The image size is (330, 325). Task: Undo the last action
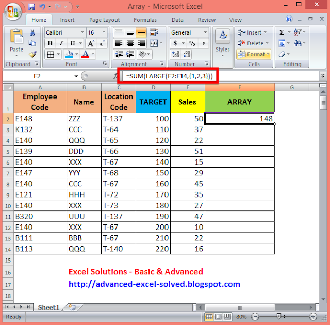[x=42, y=7]
